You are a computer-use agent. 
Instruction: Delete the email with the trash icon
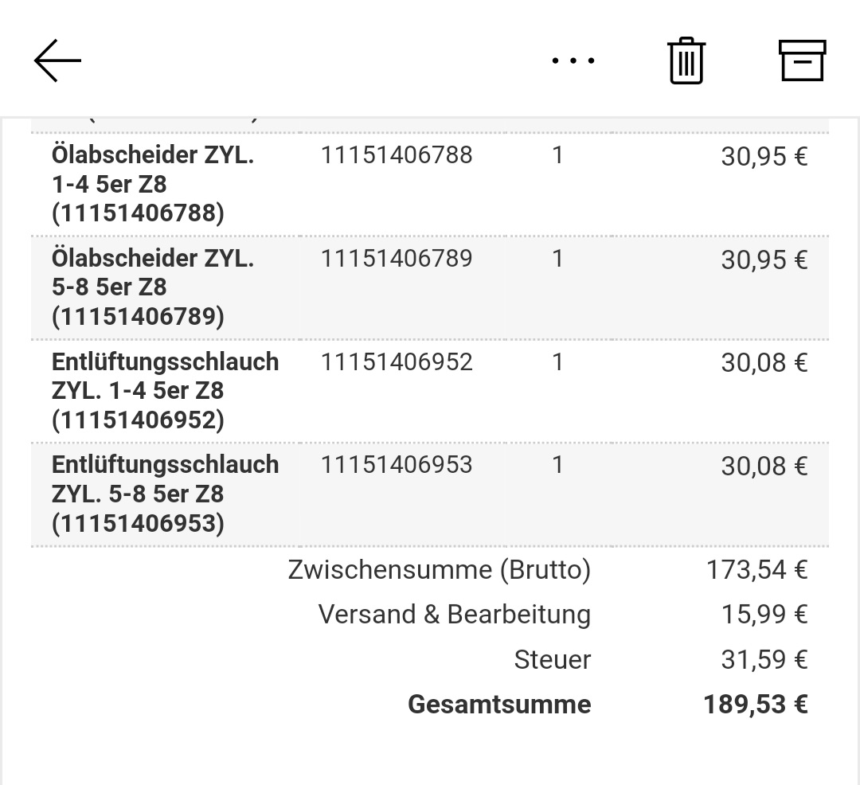pyautogui.click(x=686, y=61)
